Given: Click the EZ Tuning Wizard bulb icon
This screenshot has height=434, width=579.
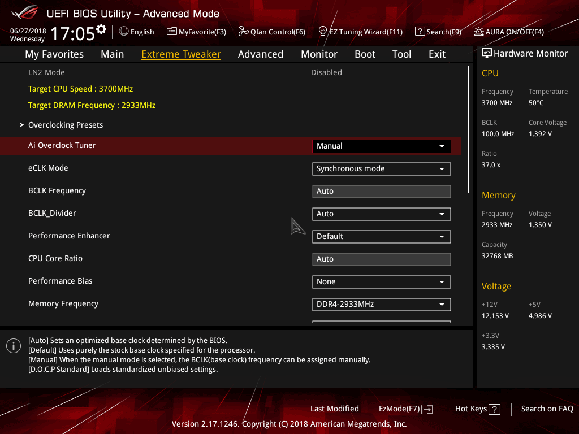Looking at the screenshot, I should coord(322,32).
